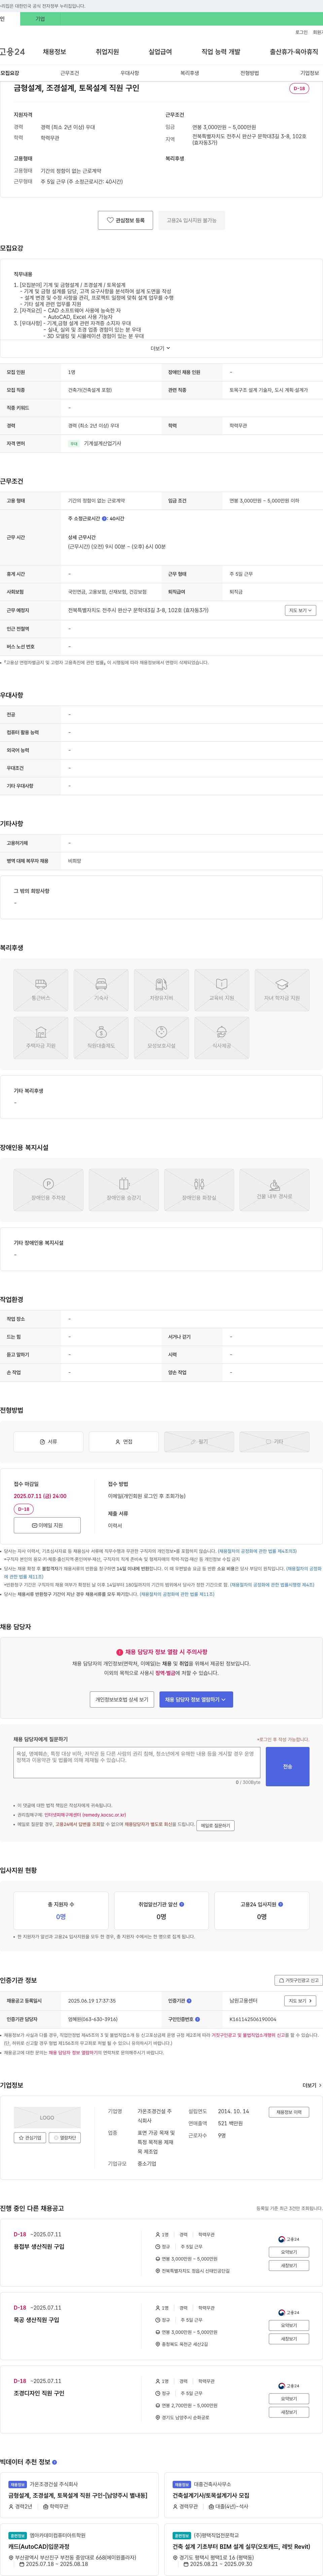
Task: Click 개인정보보호법 상세 보기 button
Action: point(122,1698)
